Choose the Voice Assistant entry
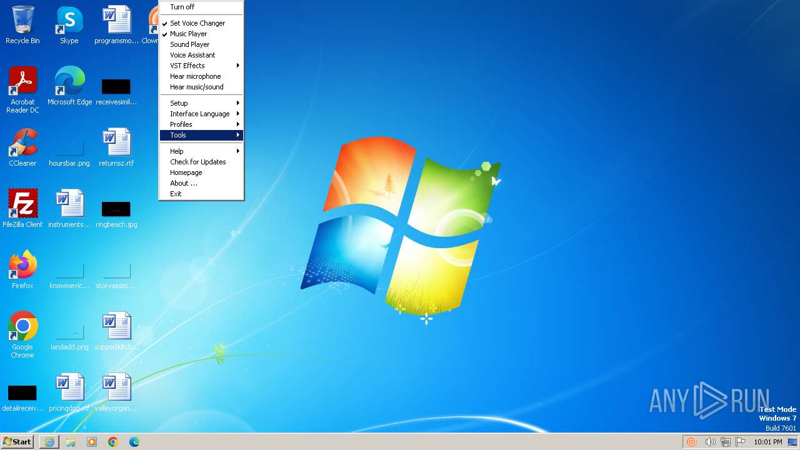The height and width of the screenshot is (450, 800). click(201, 55)
